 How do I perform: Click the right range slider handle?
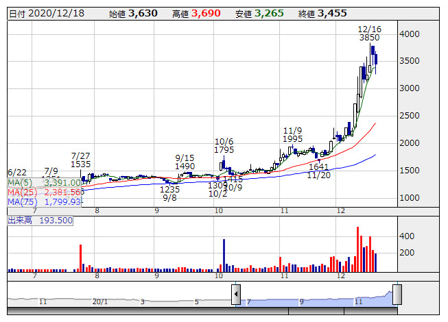tap(397, 295)
